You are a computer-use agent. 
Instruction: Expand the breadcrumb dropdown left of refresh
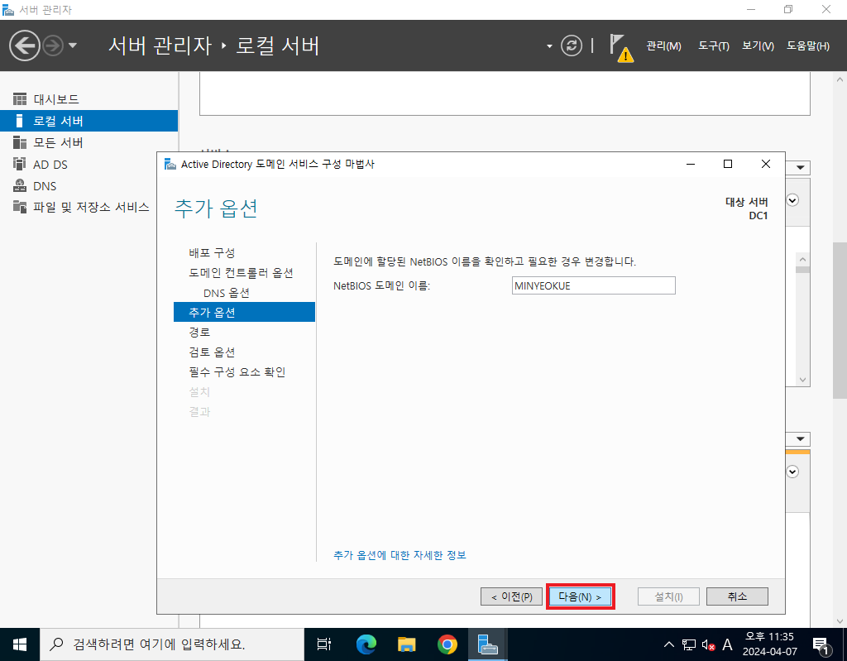click(549, 46)
